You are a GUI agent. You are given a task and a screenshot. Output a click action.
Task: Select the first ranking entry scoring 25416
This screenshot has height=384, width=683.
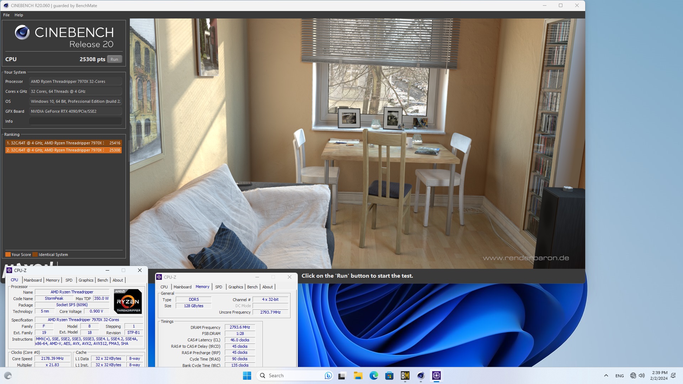pyautogui.click(x=64, y=143)
